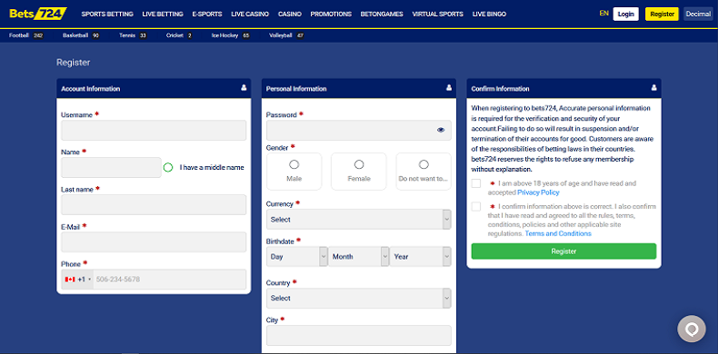Open the chat bubble widget
The width and height of the screenshot is (718, 354).
692,329
